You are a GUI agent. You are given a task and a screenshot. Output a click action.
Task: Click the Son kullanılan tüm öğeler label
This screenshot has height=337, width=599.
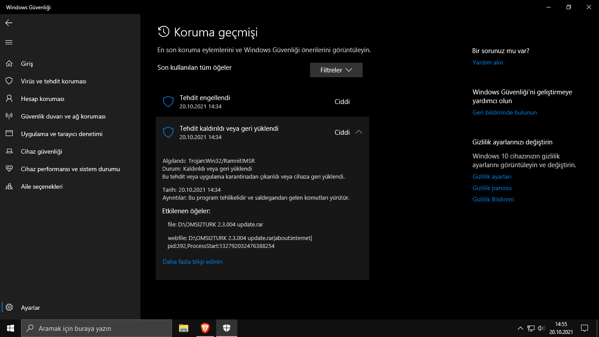tap(194, 68)
